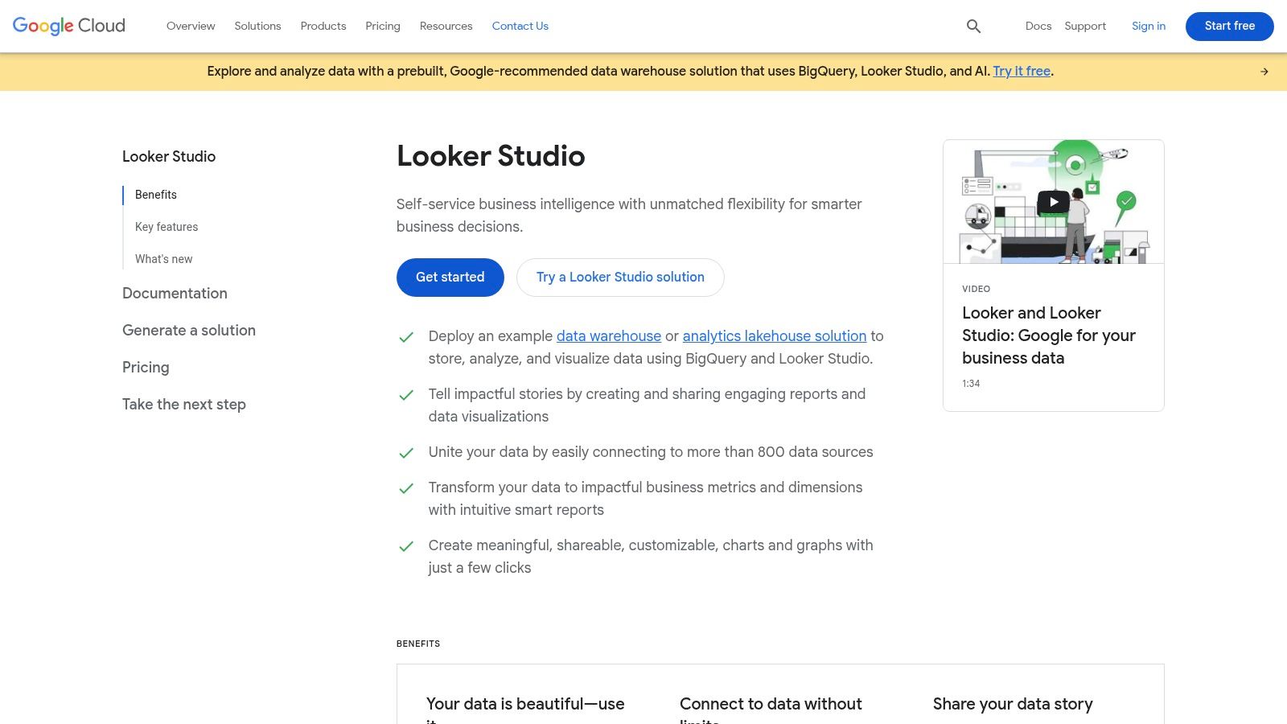Click the Get started button
This screenshot has height=724, width=1287.
[450, 277]
